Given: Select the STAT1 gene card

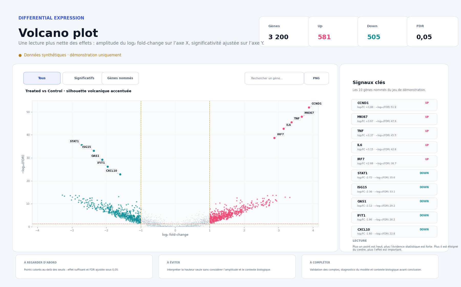Looking at the screenshot, I should (x=394, y=175).
